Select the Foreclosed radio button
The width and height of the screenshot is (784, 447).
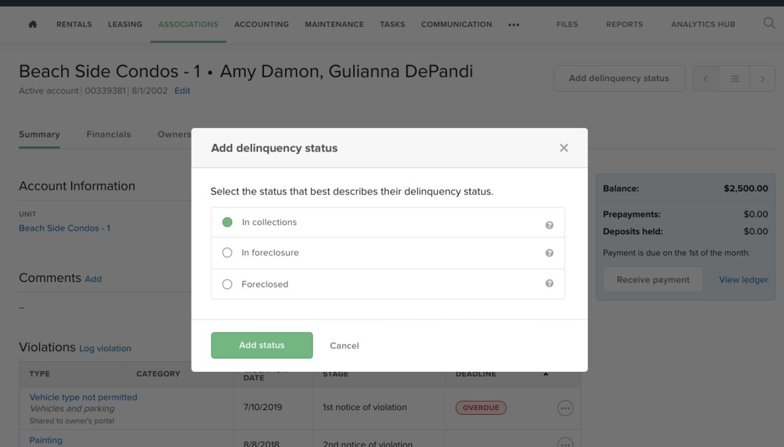(227, 284)
